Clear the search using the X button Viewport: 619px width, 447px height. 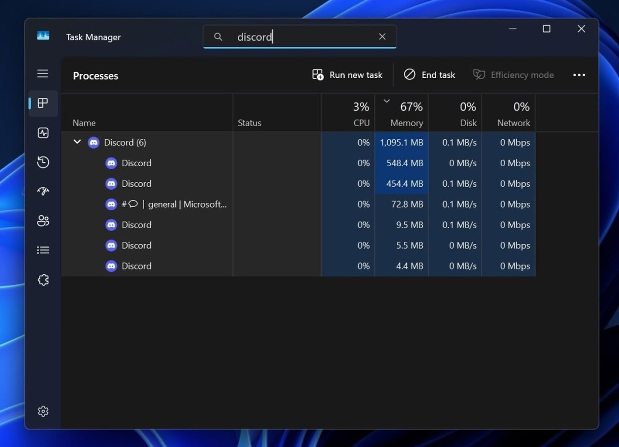(x=382, y=36)
